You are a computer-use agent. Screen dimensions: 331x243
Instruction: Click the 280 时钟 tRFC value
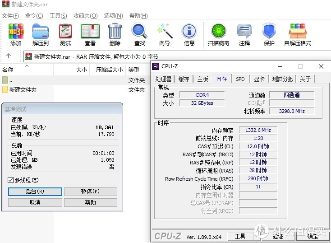[x=258, y=178]
